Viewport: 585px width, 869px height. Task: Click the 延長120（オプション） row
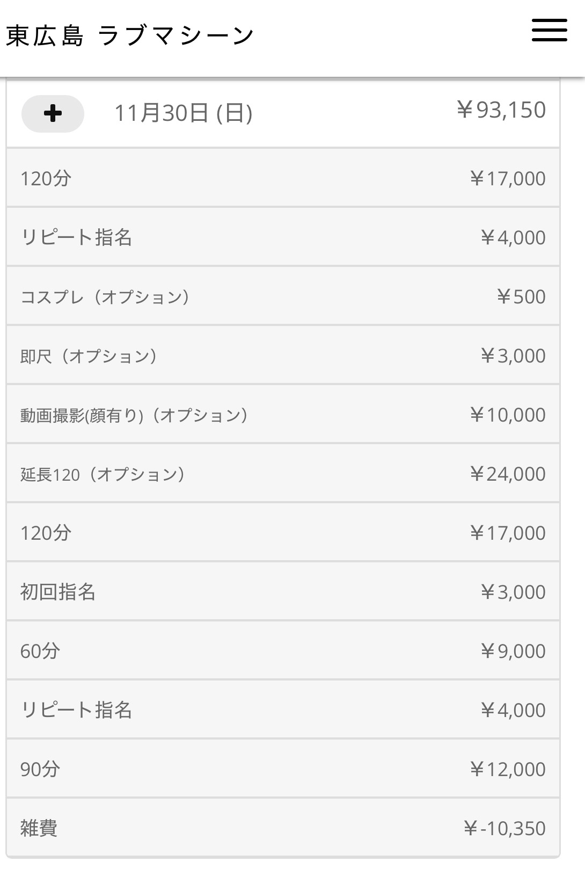click(x=283, y=474)
